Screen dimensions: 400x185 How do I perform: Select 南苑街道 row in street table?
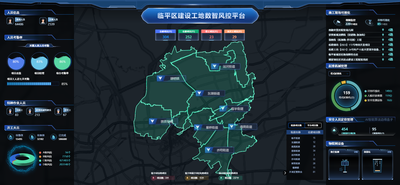point(305,146)
